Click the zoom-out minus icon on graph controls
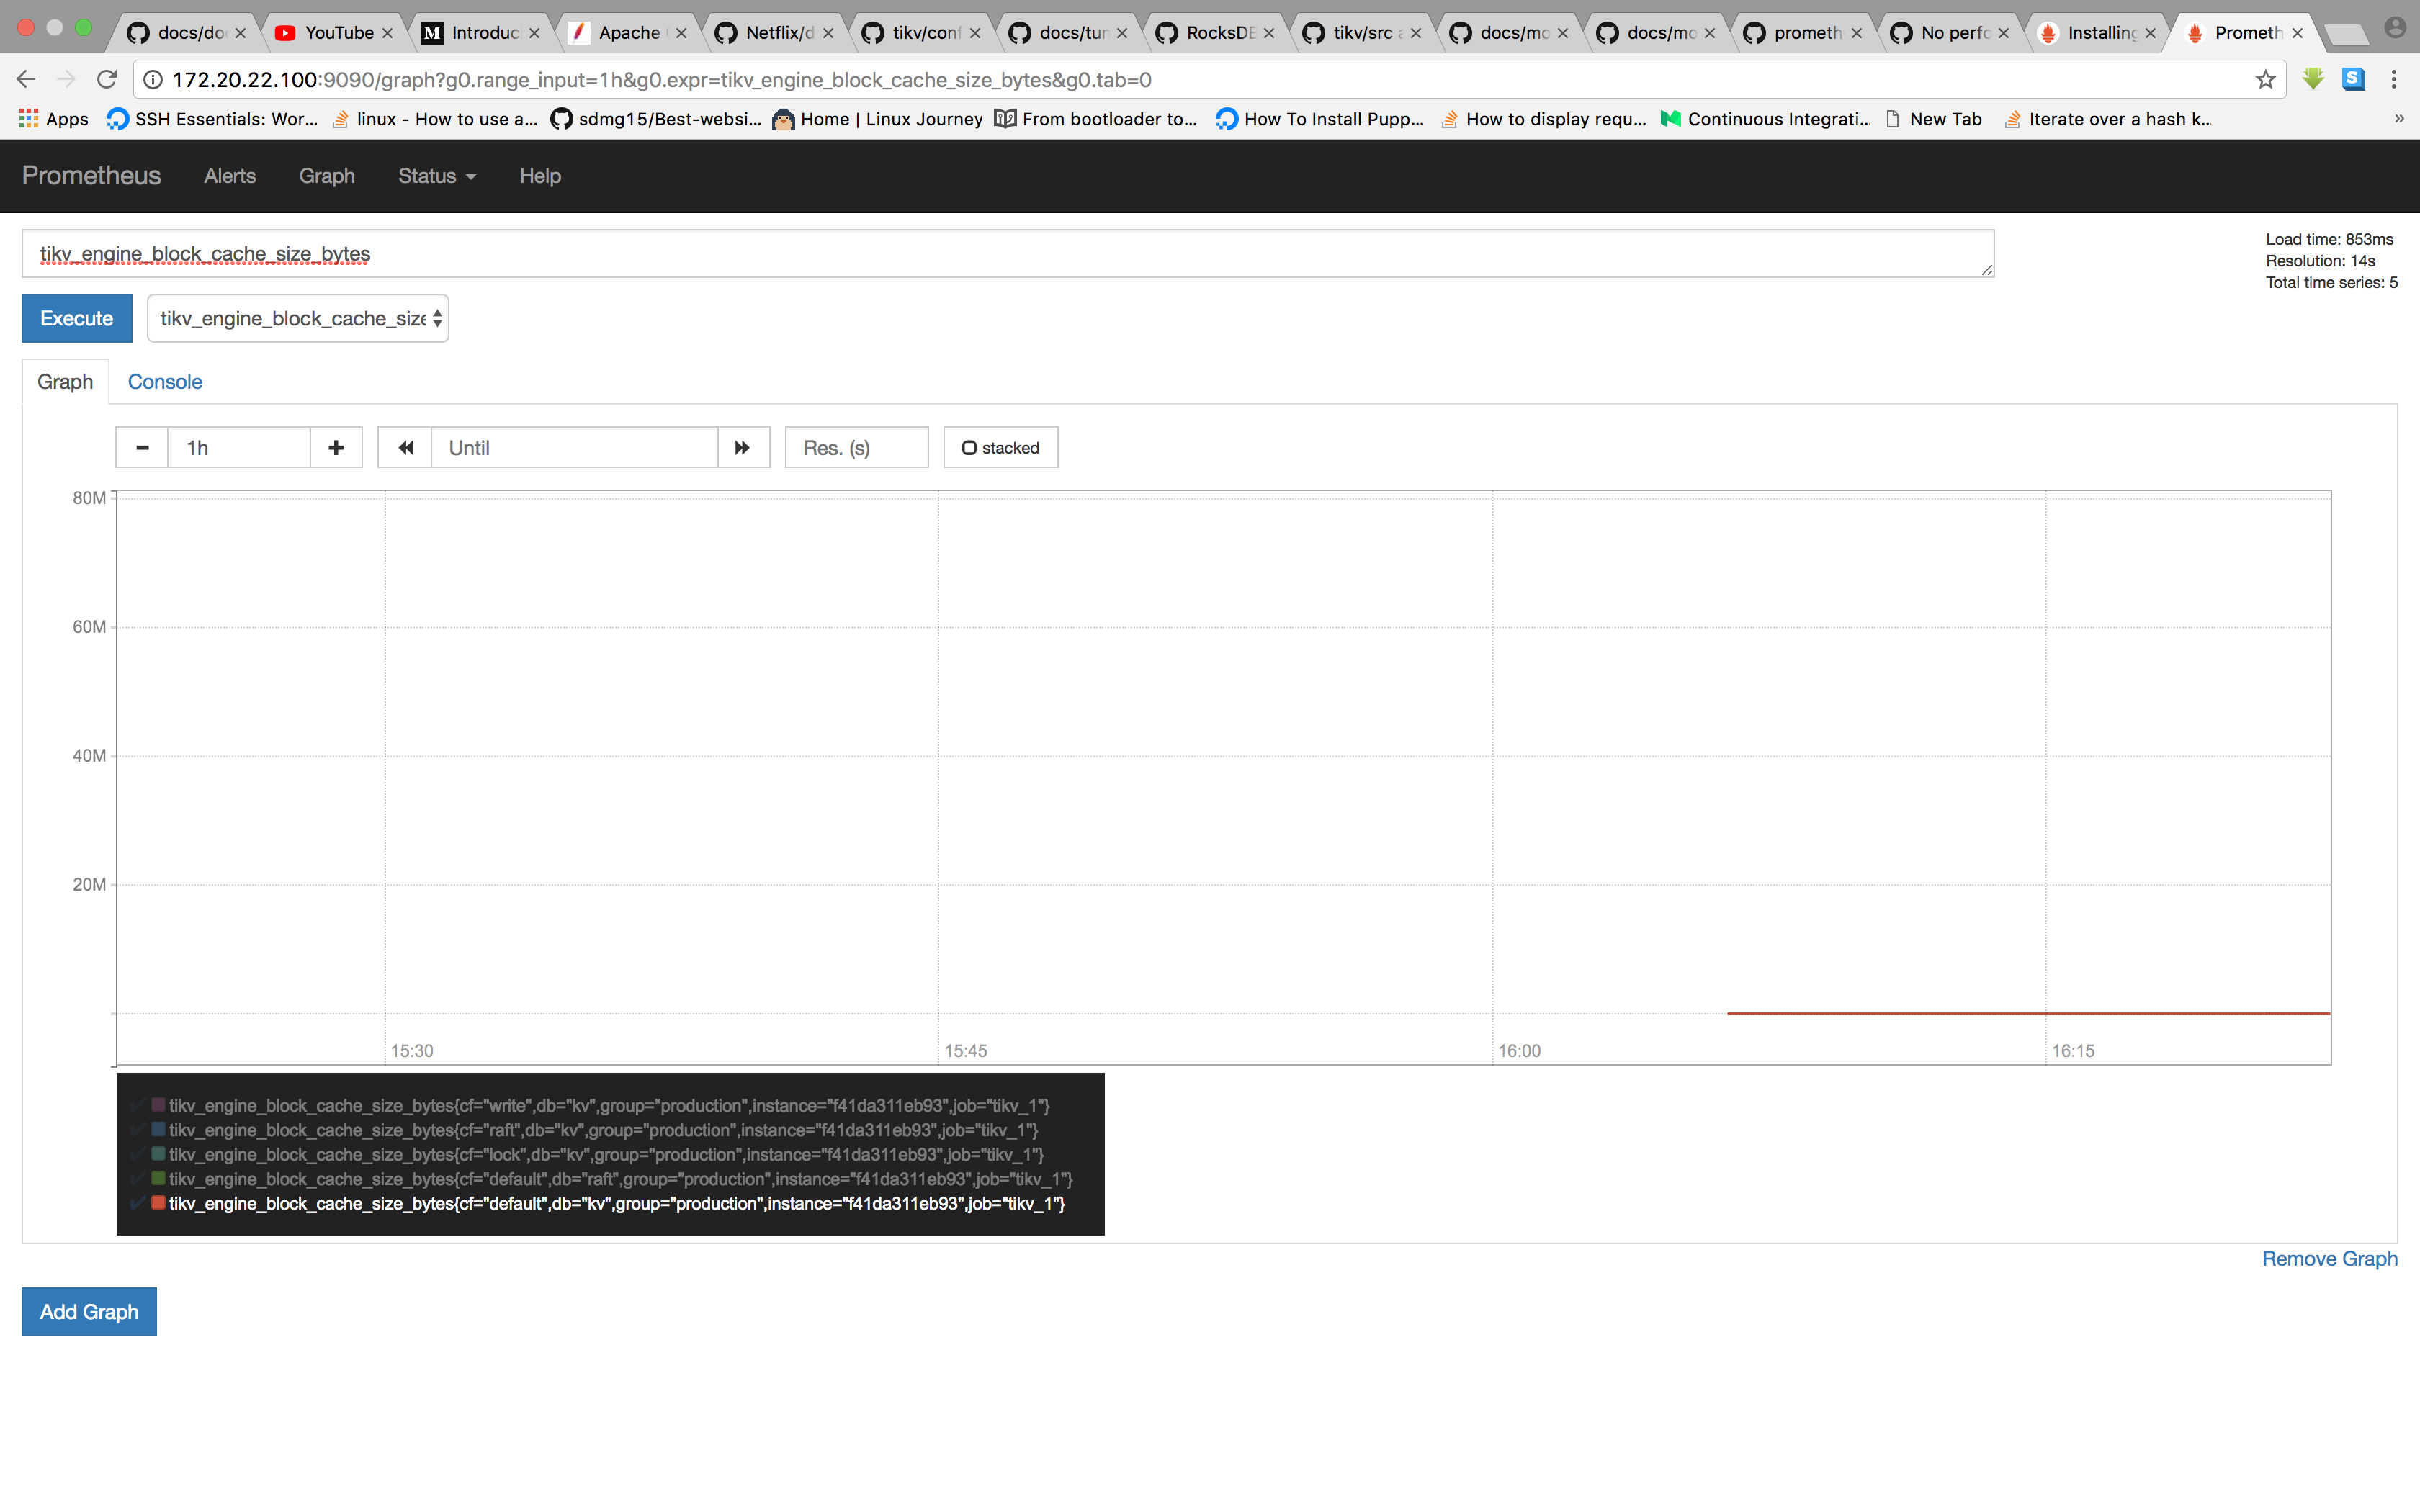Viewport: 2420px width, 1512px height. pos(141,447)
